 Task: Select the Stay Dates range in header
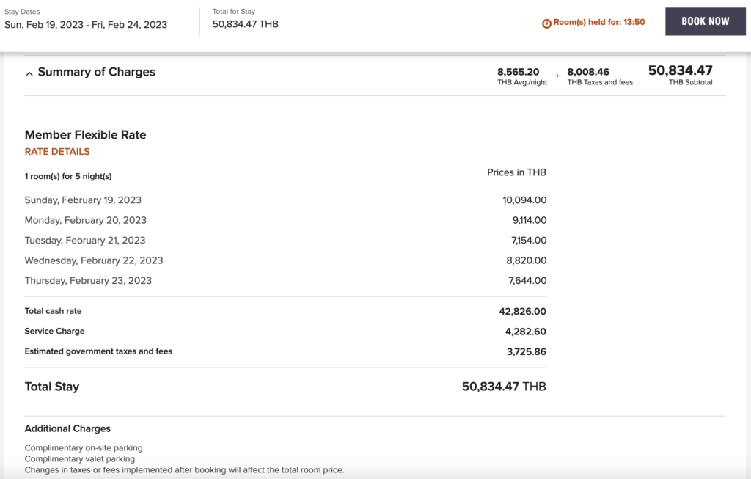click(x=86, y=24)
